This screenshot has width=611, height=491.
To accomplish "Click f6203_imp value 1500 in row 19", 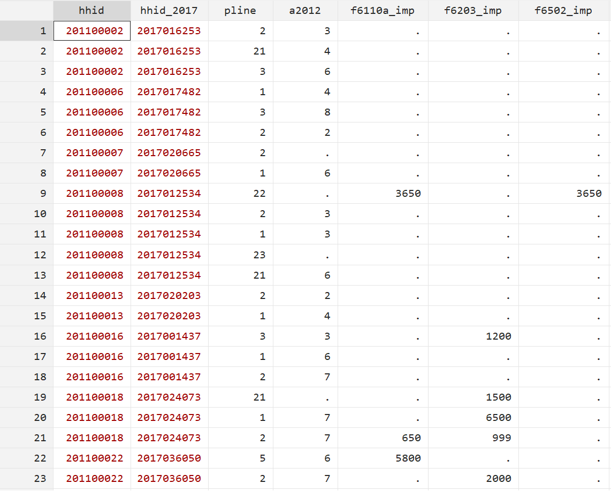I will (473, 397).
